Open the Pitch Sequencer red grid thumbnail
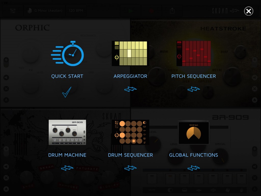The width and height of the screenshot is (261, 196). pos(194,53)
